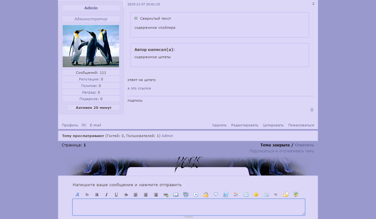Screen dimensions: 376x219
Task: Click Подписаться и отслеживать тему
Action: (x=281, y=151)
